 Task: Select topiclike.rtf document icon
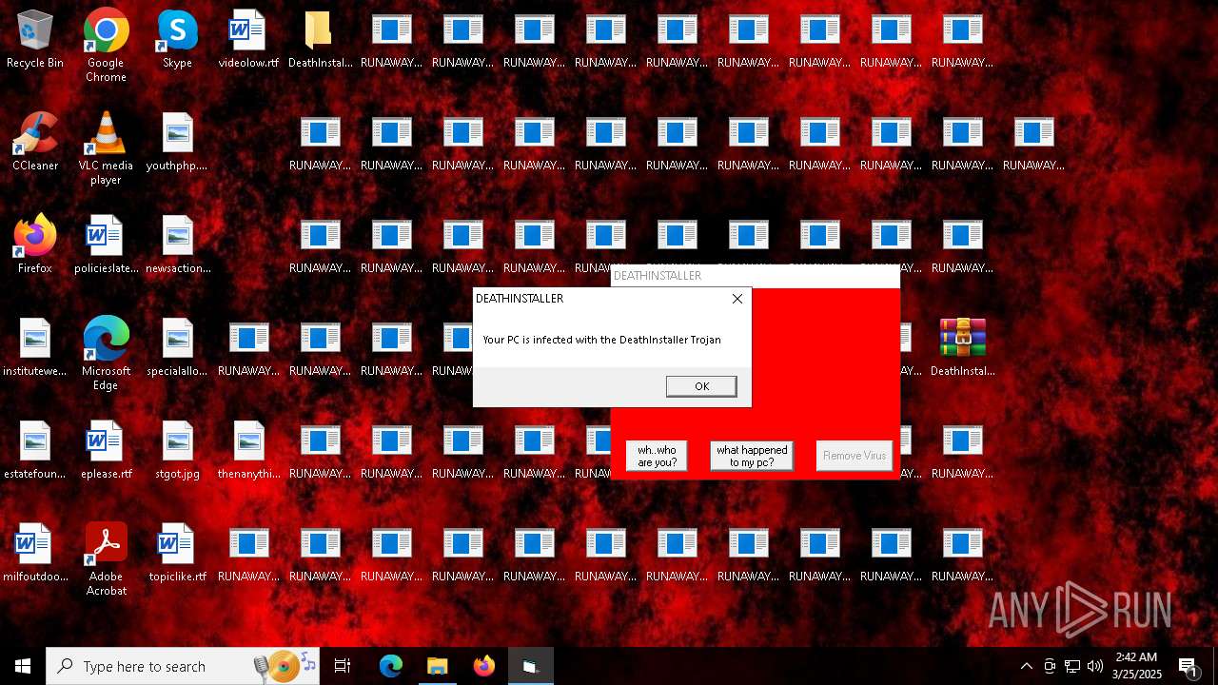coord(177,554)
